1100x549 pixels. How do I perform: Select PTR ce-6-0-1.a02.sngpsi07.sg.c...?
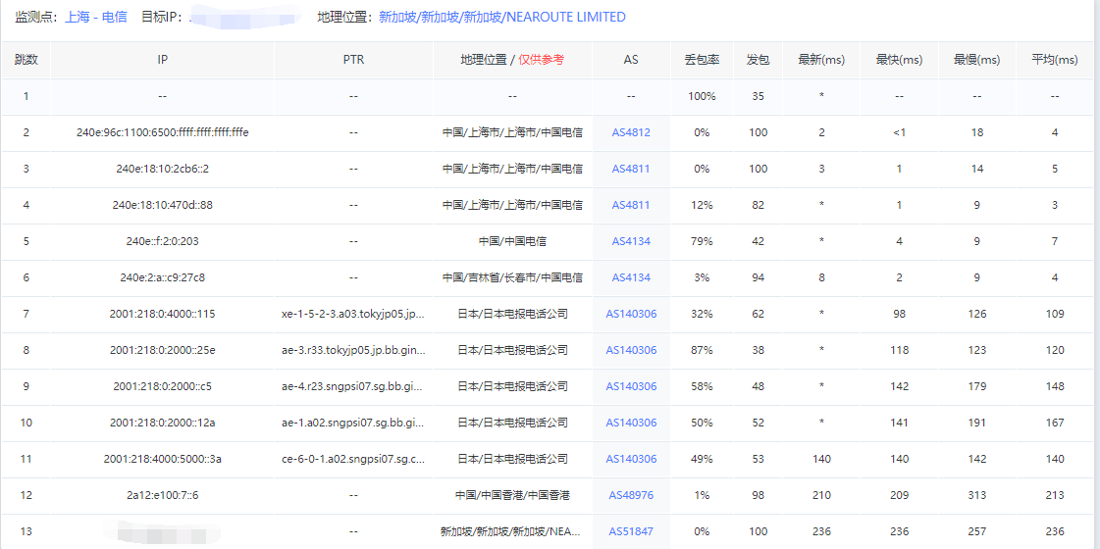click(x=353, y=459)
